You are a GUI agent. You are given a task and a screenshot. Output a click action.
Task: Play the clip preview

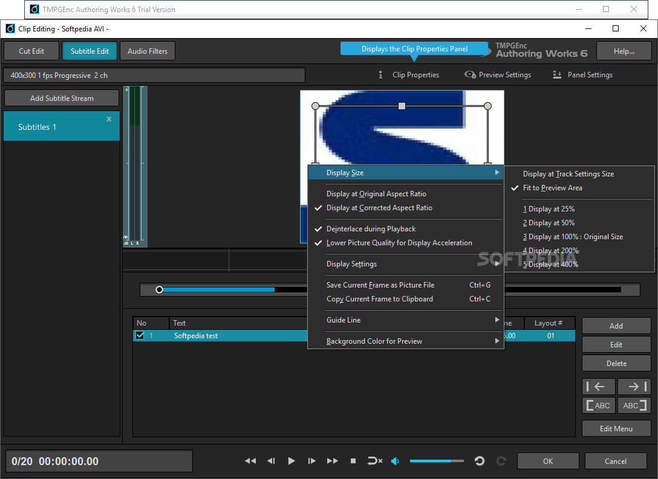pos(292,461)
